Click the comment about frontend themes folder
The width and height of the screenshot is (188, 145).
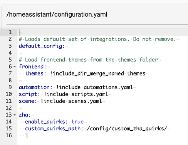[88, 60]
